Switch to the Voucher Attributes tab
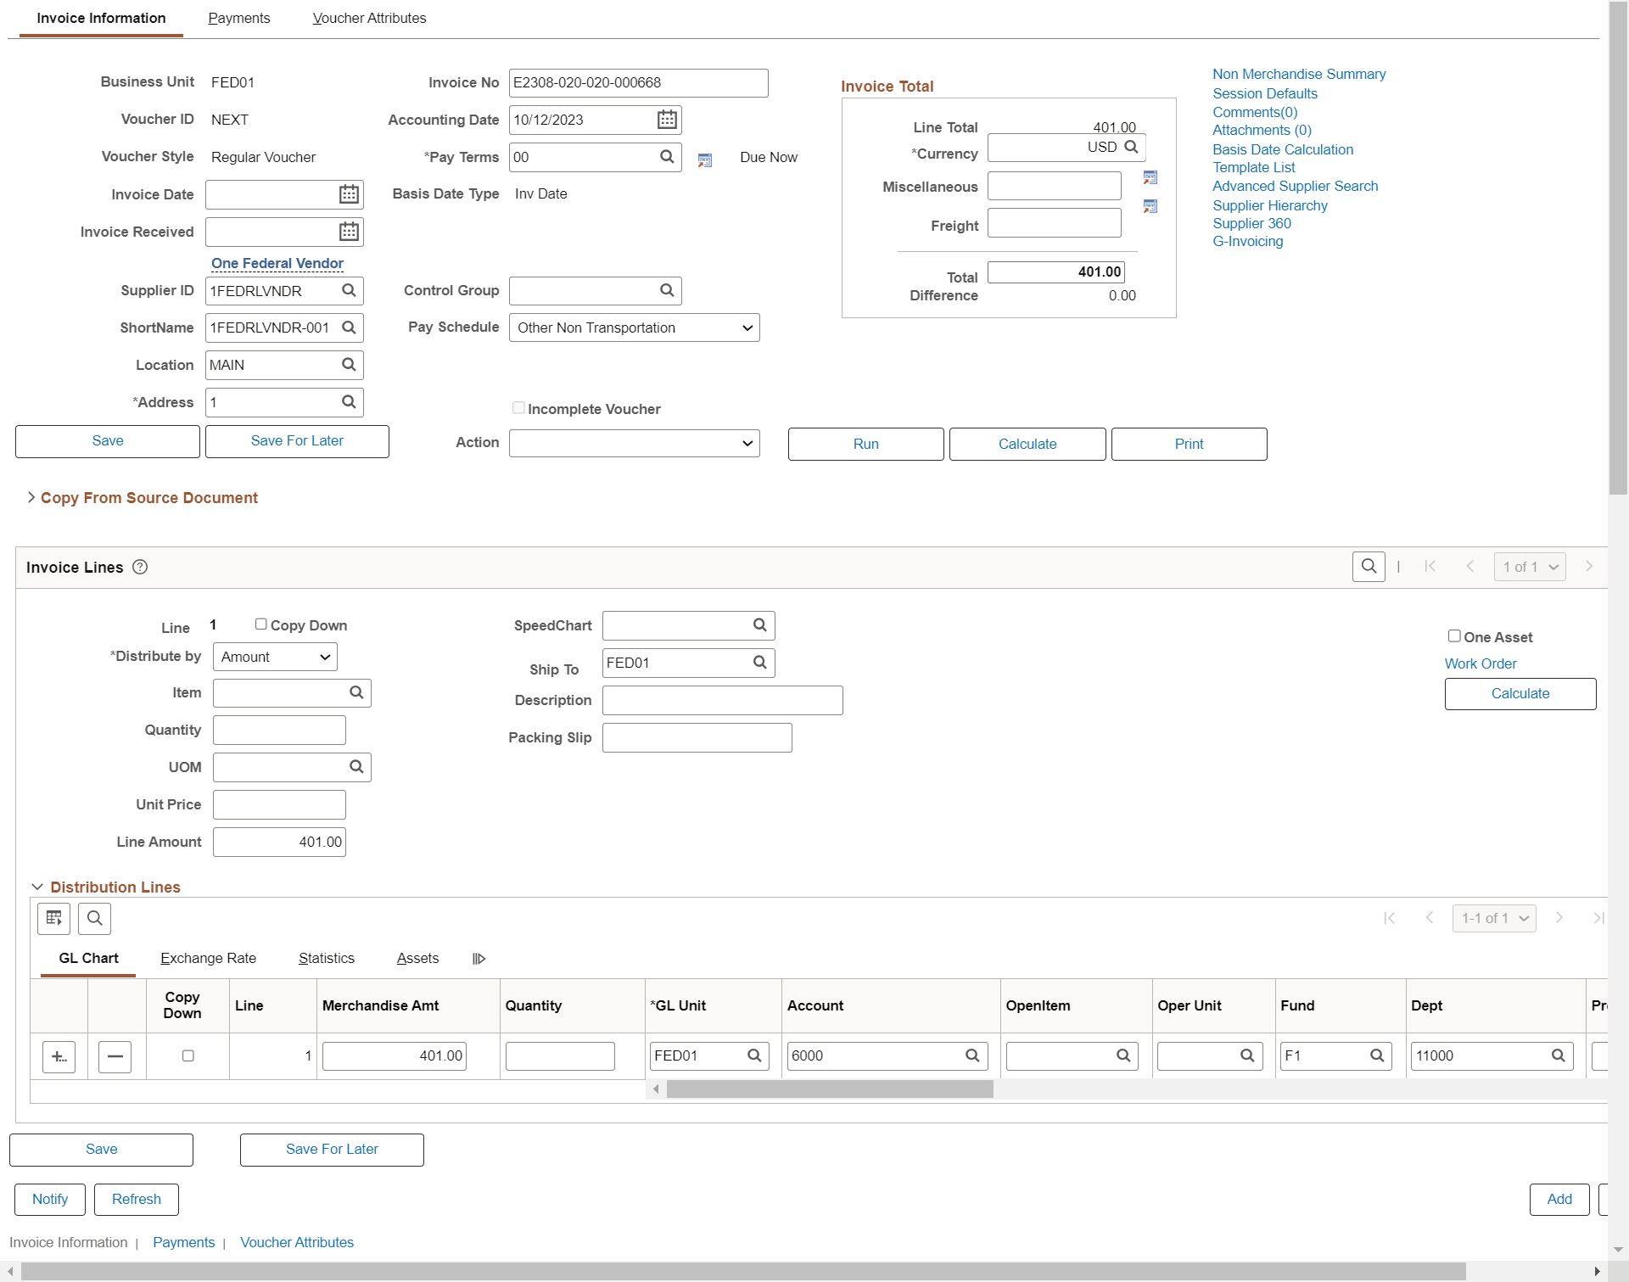 click(369, 18)
